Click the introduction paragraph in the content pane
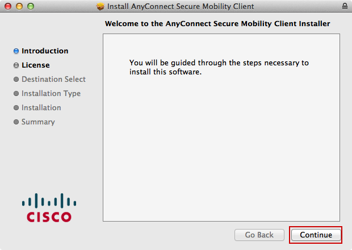The width and height of the screenshot is (352, 250). tap(219, 68)
